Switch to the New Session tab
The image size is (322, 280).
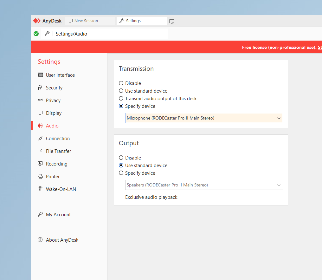click(x=90, y=21)
